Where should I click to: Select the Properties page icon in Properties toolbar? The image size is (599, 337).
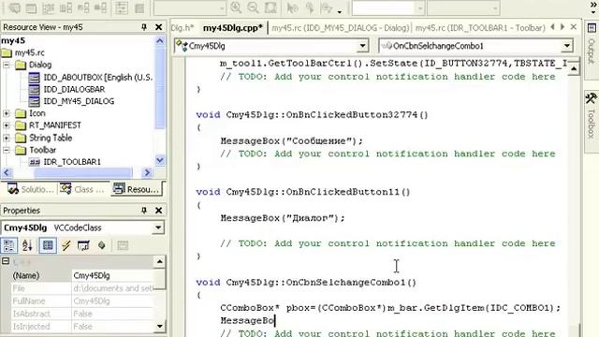click(48, 245)
